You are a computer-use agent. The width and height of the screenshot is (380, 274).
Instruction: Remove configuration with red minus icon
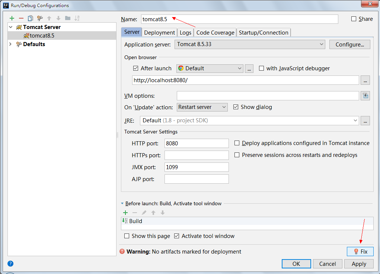click(21, 18)
